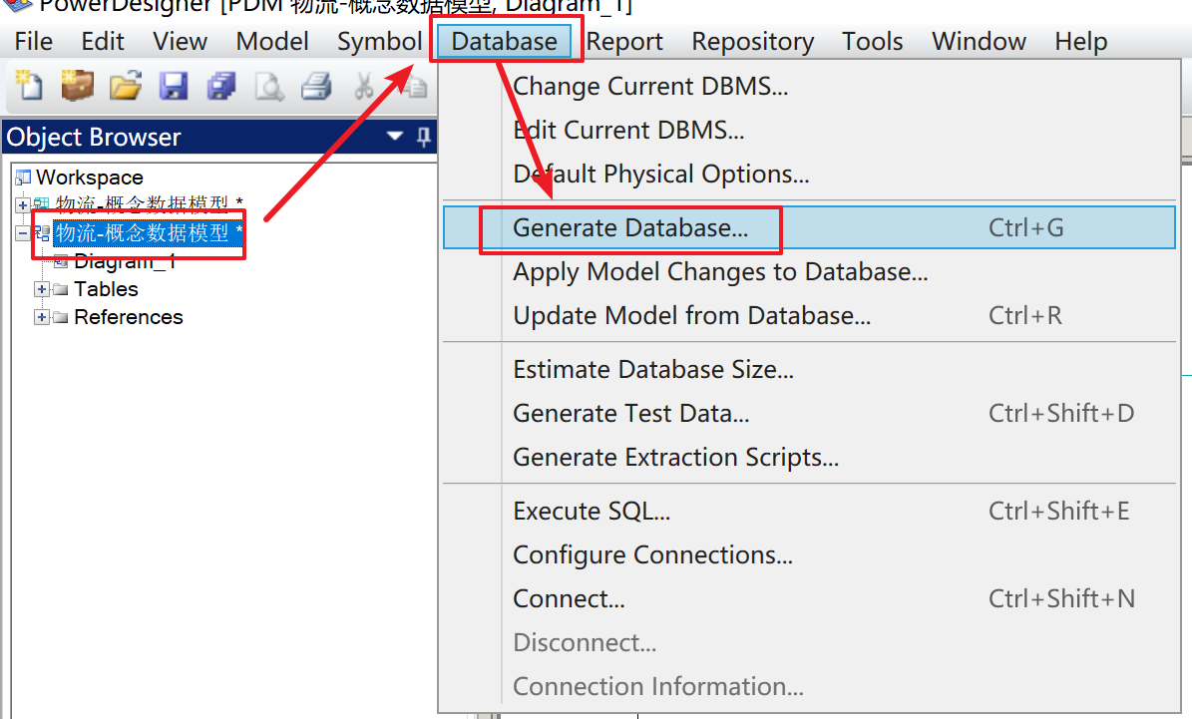
Task: Open the Edit menu
Action: tap(103, 41)
